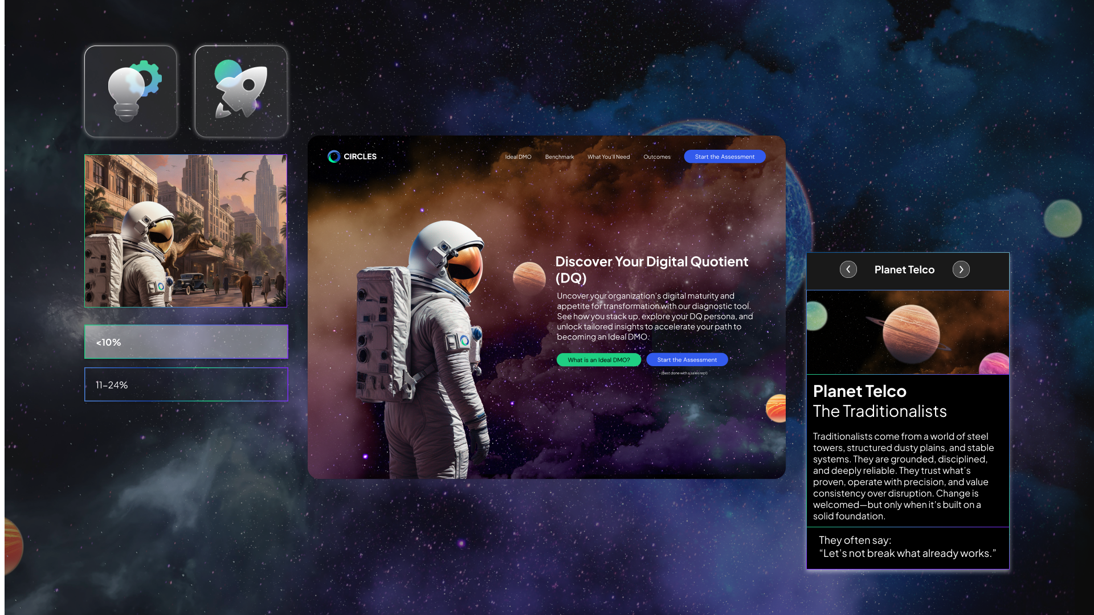
Task: Open the Benchmark nav item
Action: point(559,157)
